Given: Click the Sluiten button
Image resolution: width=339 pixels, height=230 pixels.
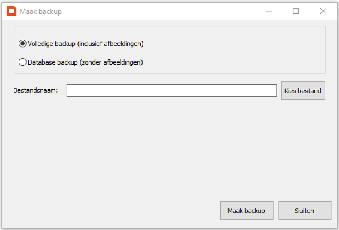Looking at the screenshot, I should [304, 210].
